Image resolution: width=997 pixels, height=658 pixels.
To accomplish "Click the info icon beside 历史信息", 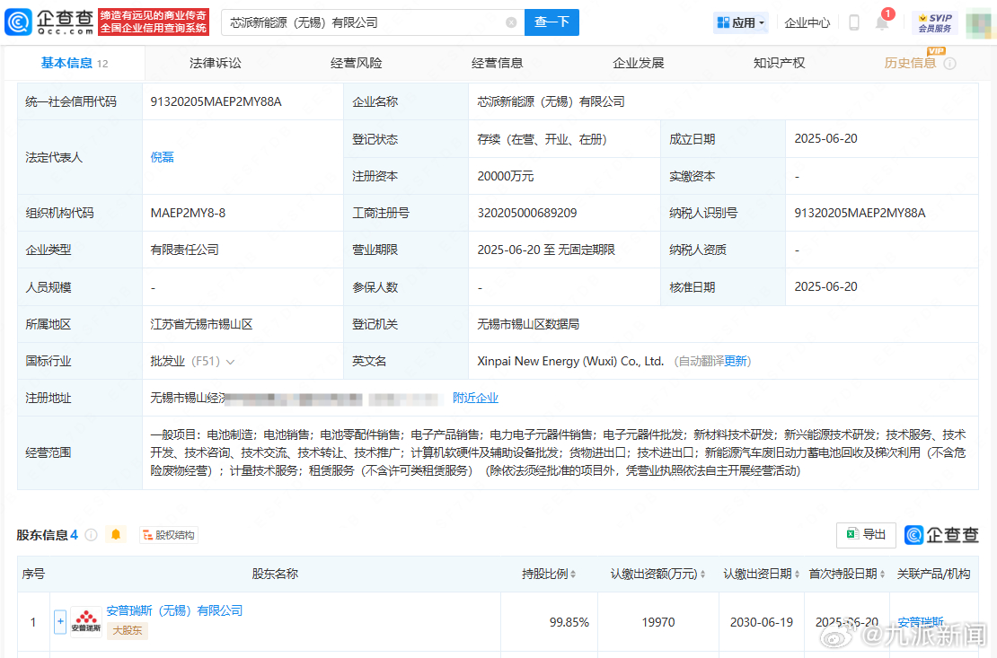I will pyautogui.click(x=950, y=64).
